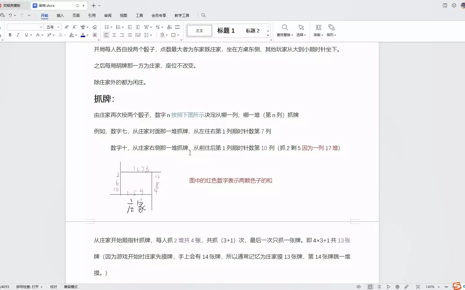Toggle underline formatting
The width and height of the screenshot is (465, 290).
coord(26,35)
